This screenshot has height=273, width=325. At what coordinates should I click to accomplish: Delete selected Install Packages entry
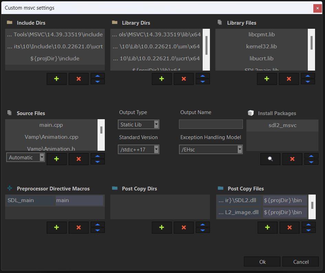[x=292, y=159]
